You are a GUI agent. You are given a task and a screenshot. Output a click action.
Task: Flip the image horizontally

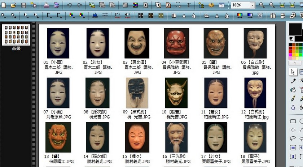273,15
